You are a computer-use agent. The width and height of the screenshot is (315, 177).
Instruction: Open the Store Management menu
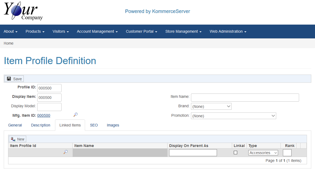click(183, 32)
